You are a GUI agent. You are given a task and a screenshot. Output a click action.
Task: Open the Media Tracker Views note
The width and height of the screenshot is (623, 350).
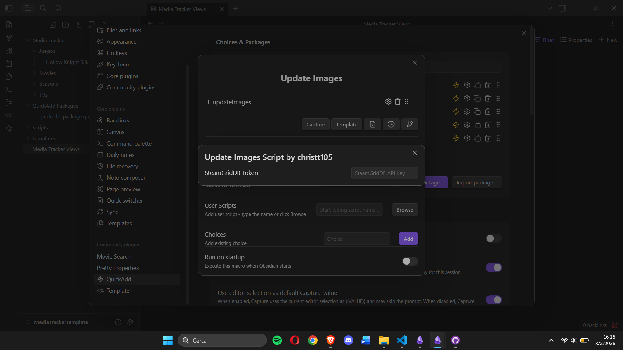click(56, 149)
